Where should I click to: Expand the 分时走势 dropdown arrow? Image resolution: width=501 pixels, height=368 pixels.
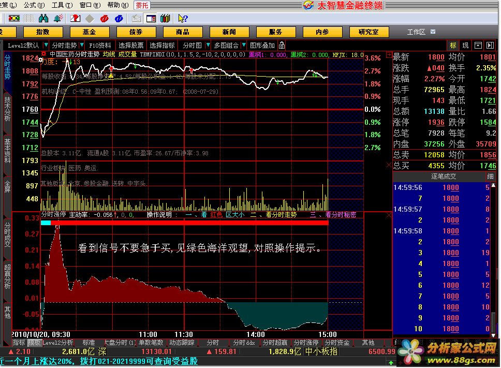[82, 45]
